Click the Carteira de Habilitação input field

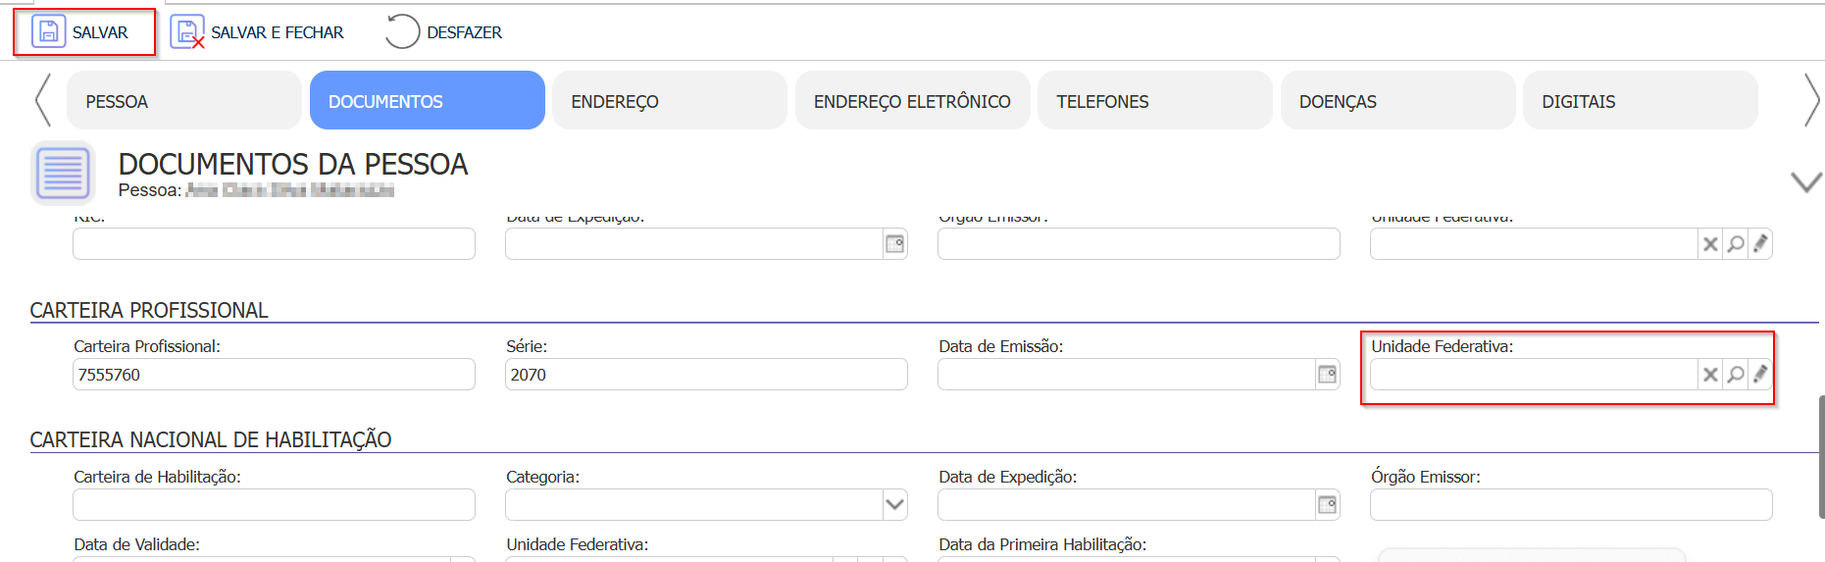tap(274, 505)
